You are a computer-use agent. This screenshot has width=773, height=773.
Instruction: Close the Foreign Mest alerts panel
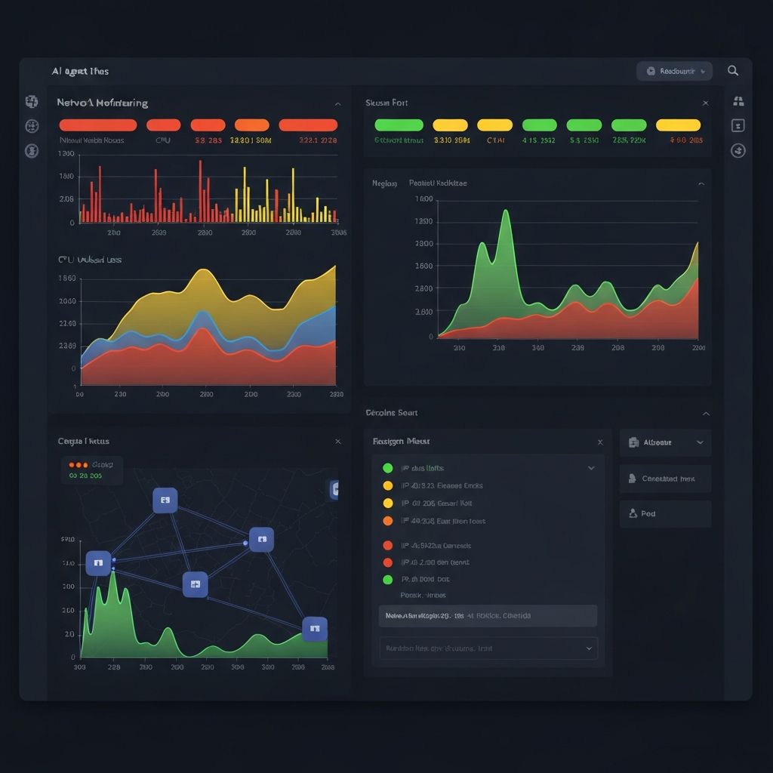[600, 442]
